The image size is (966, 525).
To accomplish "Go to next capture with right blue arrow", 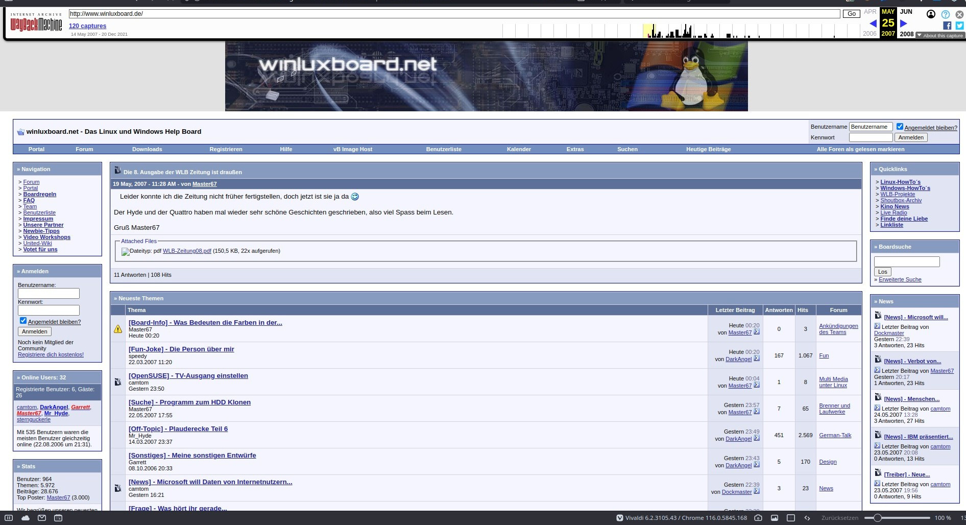I will [x=903, y=23].
